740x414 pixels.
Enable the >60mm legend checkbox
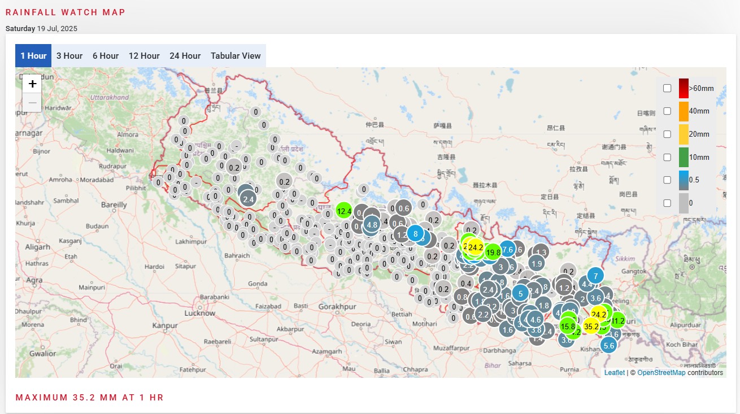pos(667,88)
